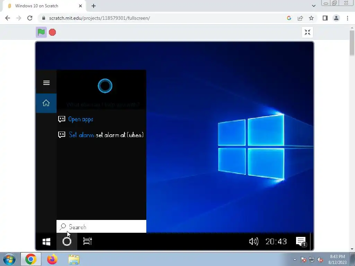Launch Firefox from the Windows 7 taskbar

click(52, 259)
